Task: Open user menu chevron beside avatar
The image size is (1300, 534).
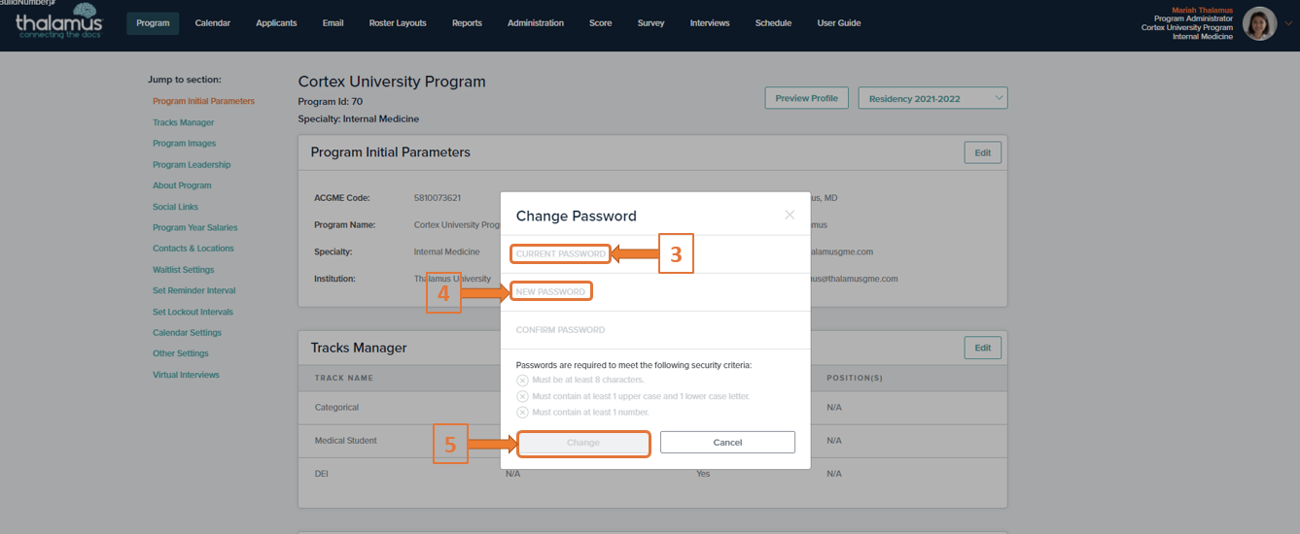Action: (1288, 24)
